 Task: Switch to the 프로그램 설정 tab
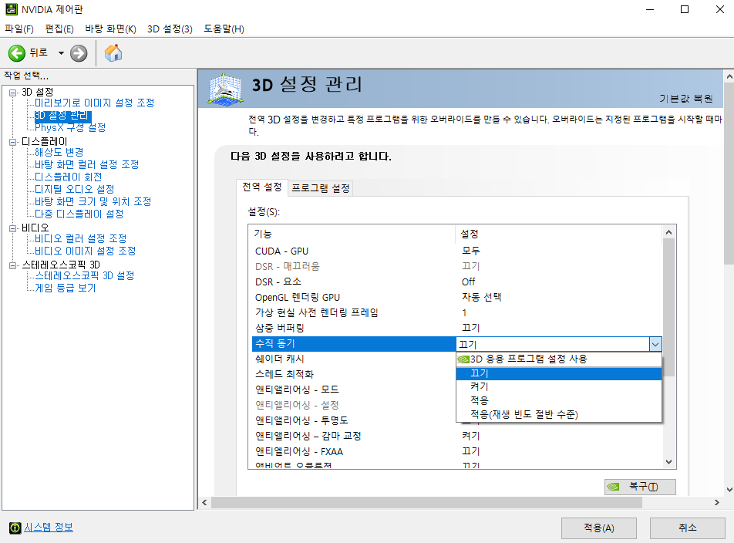(321, 188)
